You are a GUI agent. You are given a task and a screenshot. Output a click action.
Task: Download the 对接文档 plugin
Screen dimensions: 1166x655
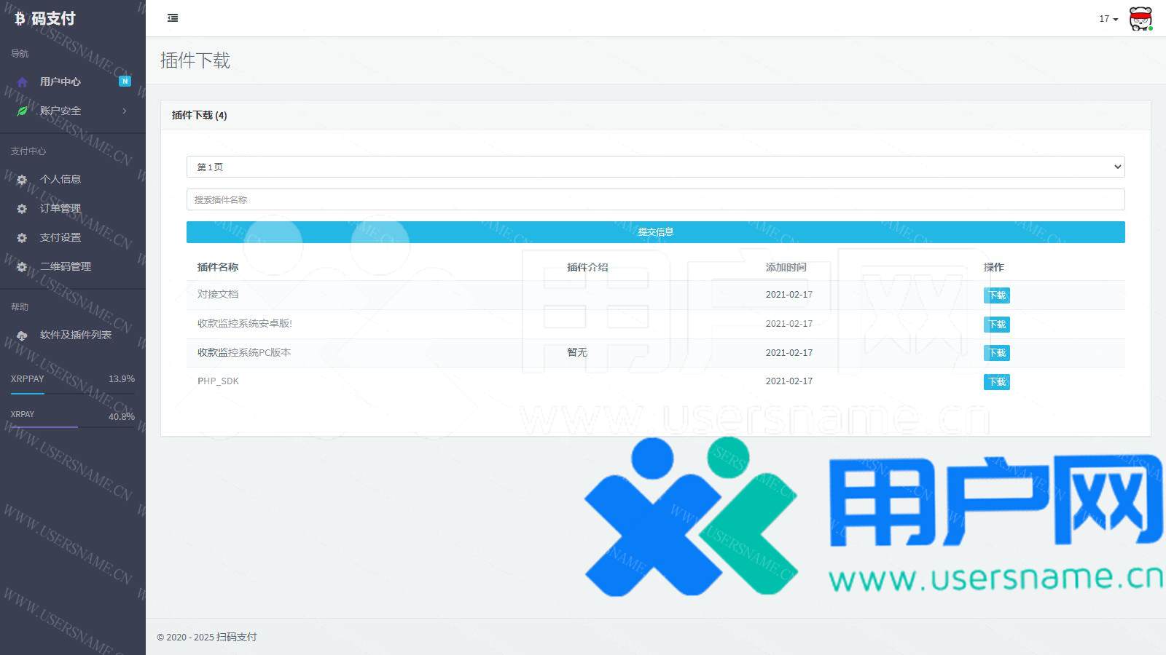pos(996,295)
